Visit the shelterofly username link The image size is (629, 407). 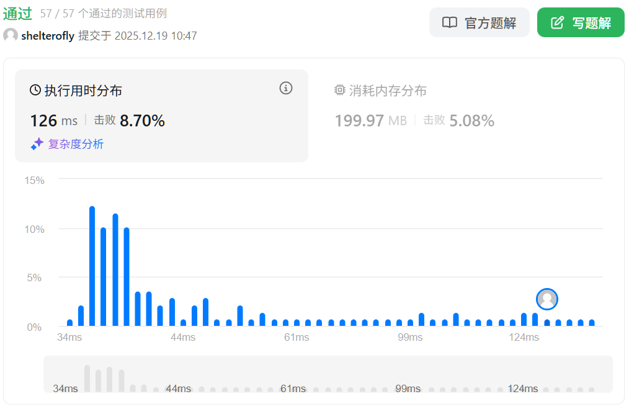[48, 36]
